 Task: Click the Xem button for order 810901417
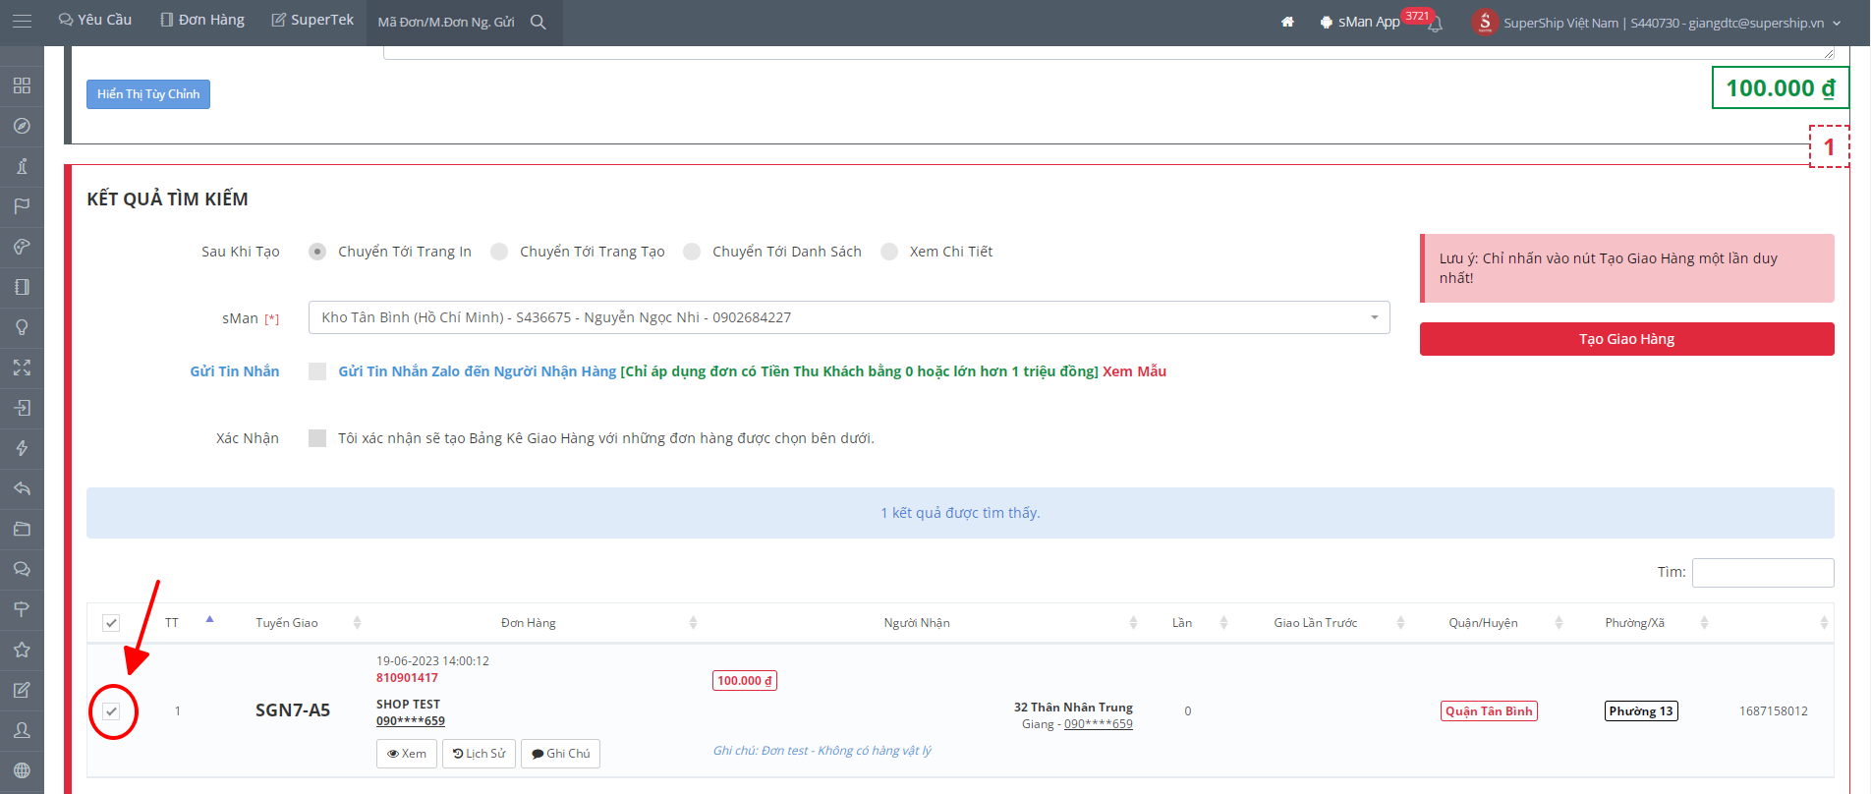pyautogui.click(x=407, y=754)
